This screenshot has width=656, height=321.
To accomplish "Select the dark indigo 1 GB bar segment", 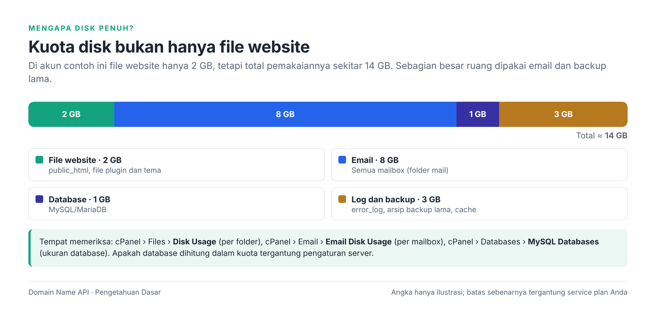I will 478,114.
